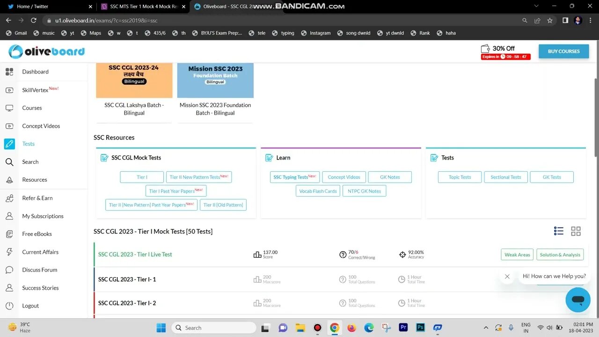Select SSC CGL 2023 - Tier I- 2 row

point(341,303)
